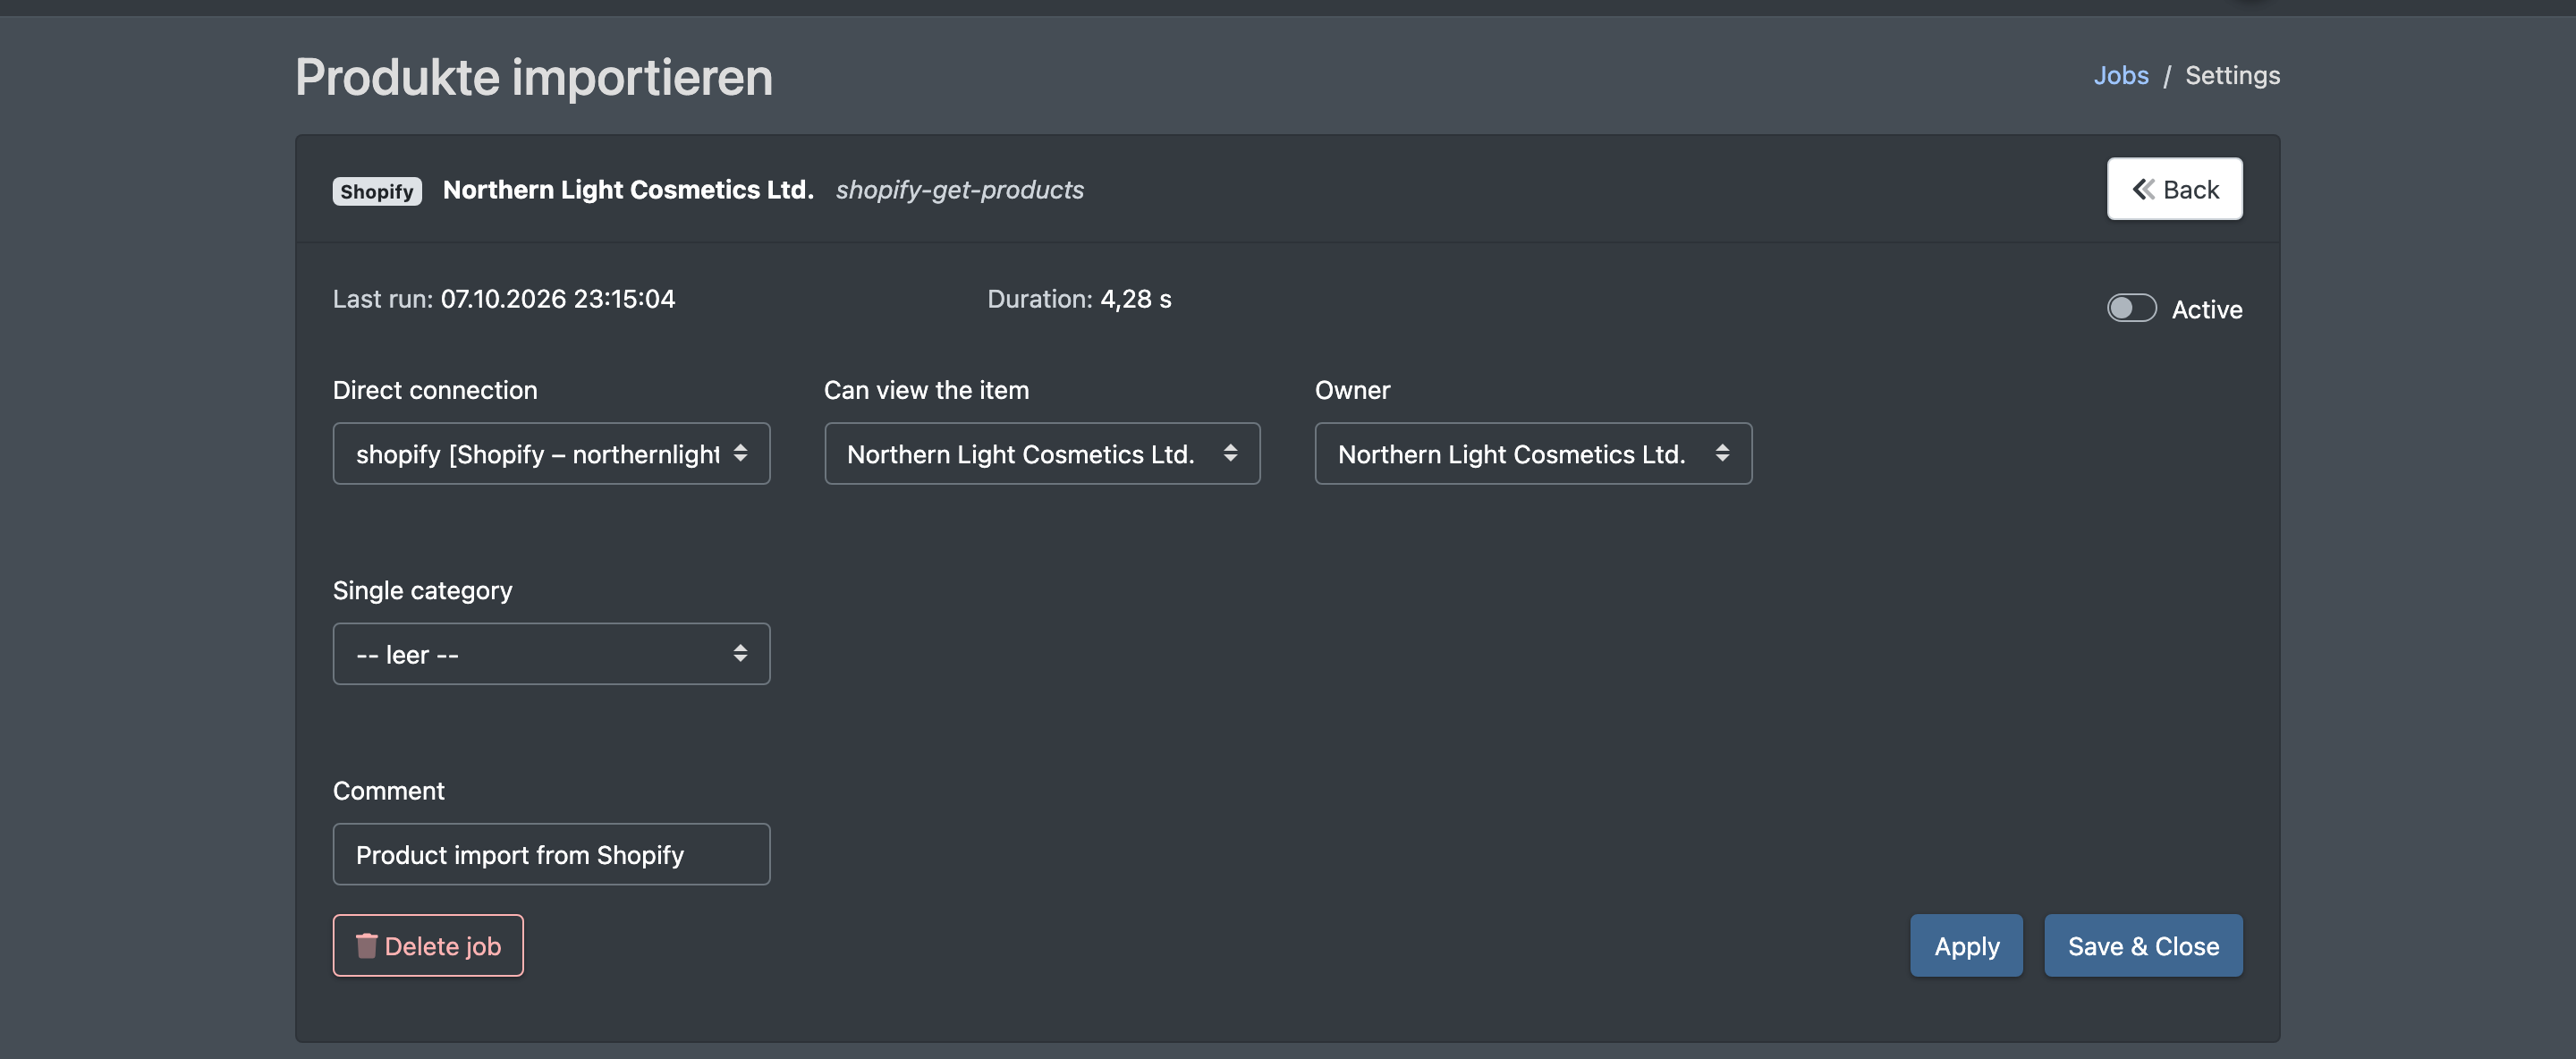
Task: Open the Single category dropdown
Action: point(551,654)
